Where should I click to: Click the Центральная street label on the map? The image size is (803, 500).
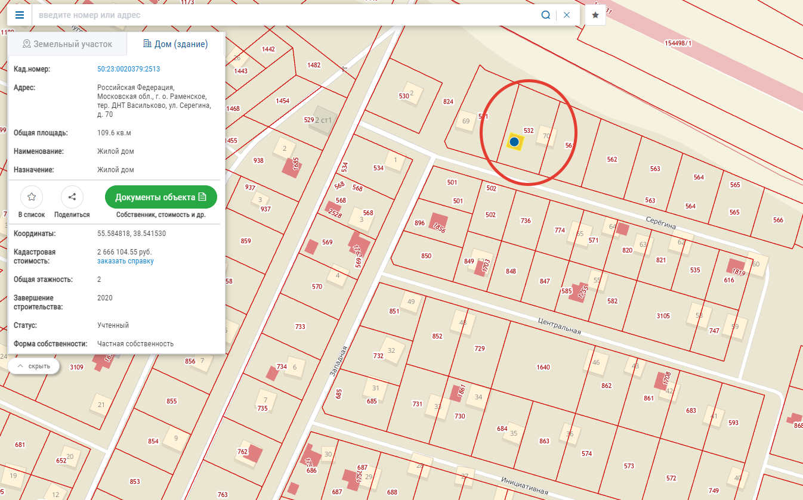[559, 326]
